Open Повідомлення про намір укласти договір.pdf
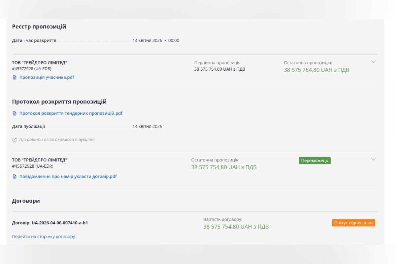Screen dimensions: 396x264 (68, 177)
